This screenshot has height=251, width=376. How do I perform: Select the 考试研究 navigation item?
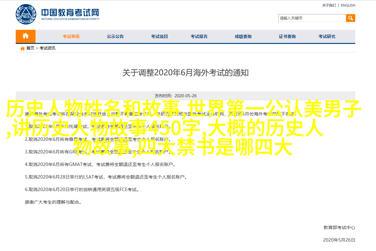click(327, 36)
